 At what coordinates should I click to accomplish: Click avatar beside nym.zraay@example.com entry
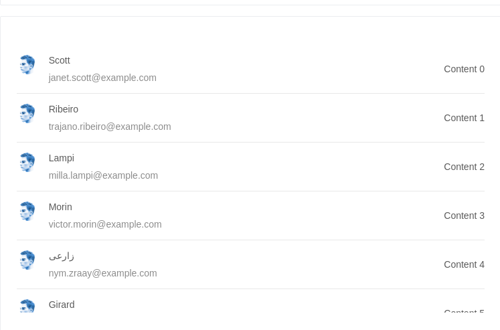[x=27, y=260]
